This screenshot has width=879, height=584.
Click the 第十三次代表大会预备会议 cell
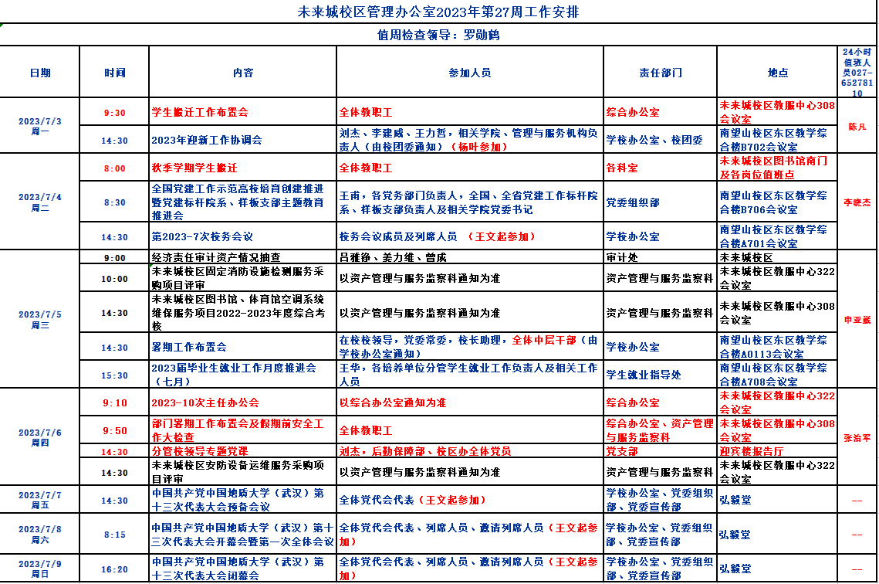243,500
